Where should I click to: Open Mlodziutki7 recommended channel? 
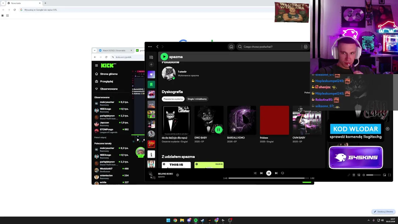click(x=111, y=170)
